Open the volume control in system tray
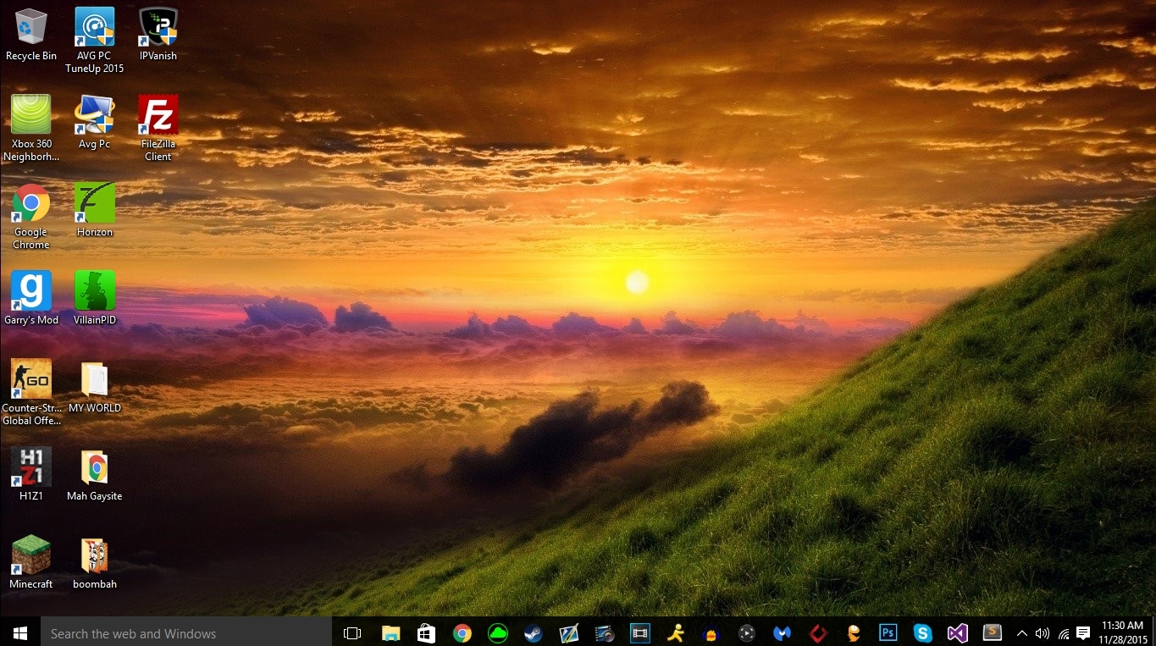 [x=1043, y=633]
